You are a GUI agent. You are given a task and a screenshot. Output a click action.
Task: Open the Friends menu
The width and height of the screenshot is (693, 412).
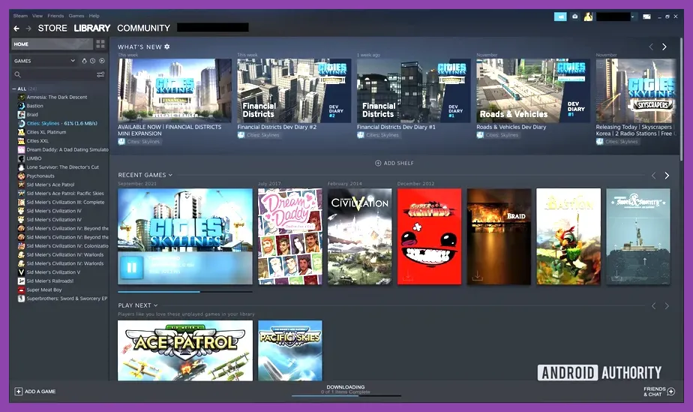[55, 16]
